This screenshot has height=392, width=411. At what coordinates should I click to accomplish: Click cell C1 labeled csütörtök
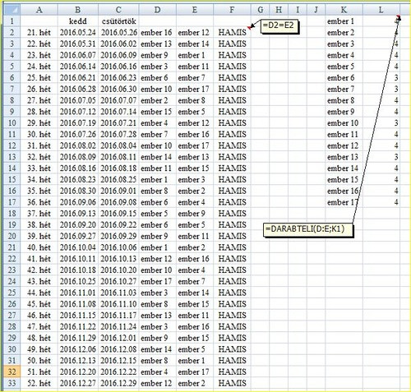pyautogui.click(x=118, y=21)
